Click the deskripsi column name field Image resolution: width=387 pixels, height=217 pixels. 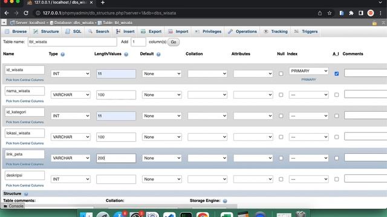point(25,175)
